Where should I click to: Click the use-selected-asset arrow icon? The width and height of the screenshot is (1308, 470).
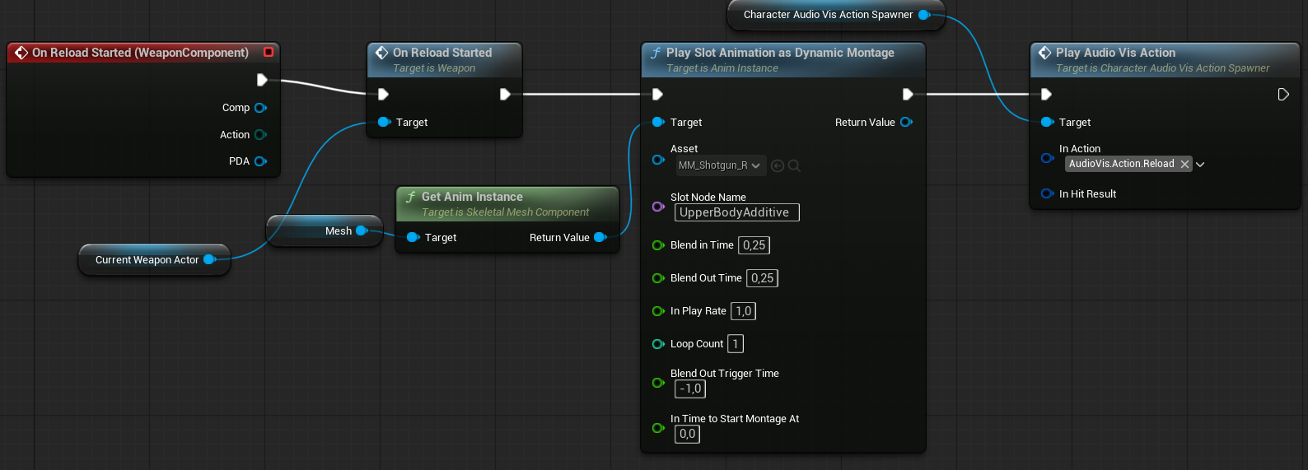click(778, 165)
